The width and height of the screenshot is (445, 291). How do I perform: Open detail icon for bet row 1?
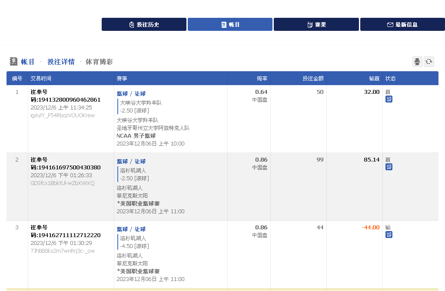389,99
